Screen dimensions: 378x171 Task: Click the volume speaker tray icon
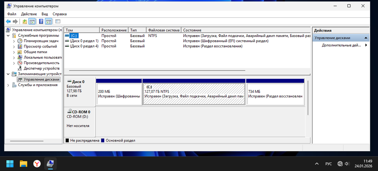click(x=347, y=164)
